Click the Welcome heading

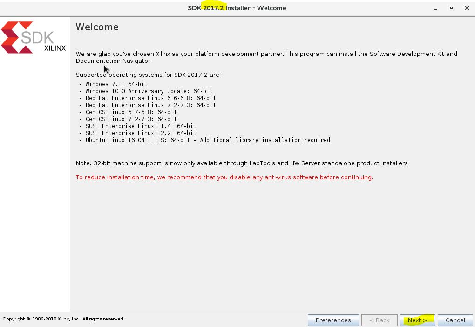[x=97, y=27]
